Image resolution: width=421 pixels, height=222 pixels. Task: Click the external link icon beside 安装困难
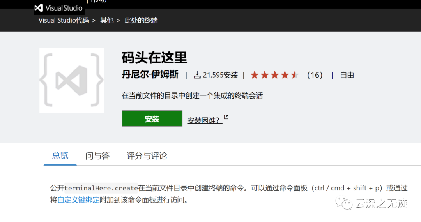click(x=226, y=117)
